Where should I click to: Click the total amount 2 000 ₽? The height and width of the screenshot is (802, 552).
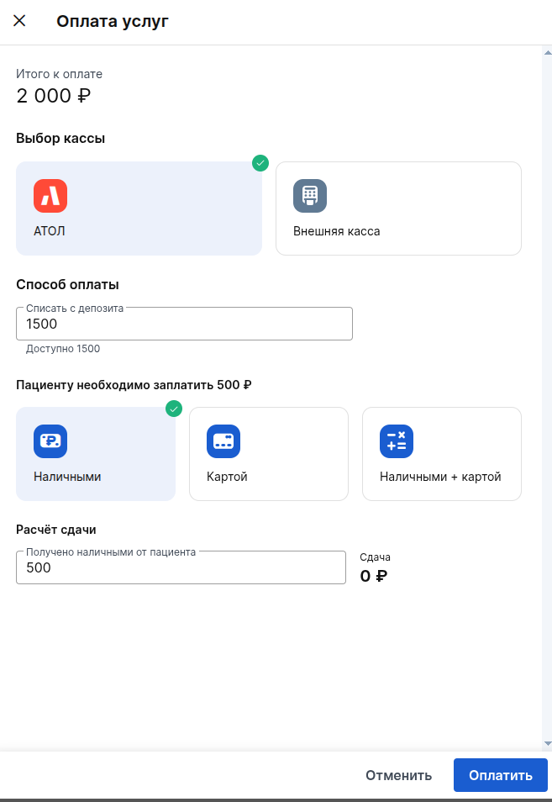[54, 96]
